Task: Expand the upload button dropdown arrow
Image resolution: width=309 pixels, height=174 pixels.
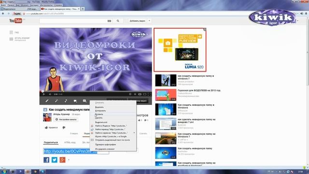Action: point(149,21)
